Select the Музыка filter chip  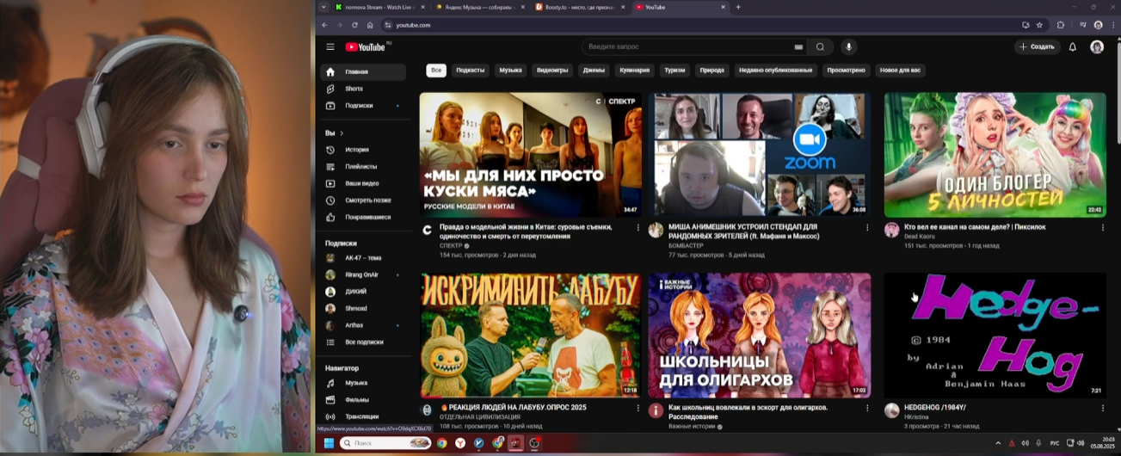point(511,71)
